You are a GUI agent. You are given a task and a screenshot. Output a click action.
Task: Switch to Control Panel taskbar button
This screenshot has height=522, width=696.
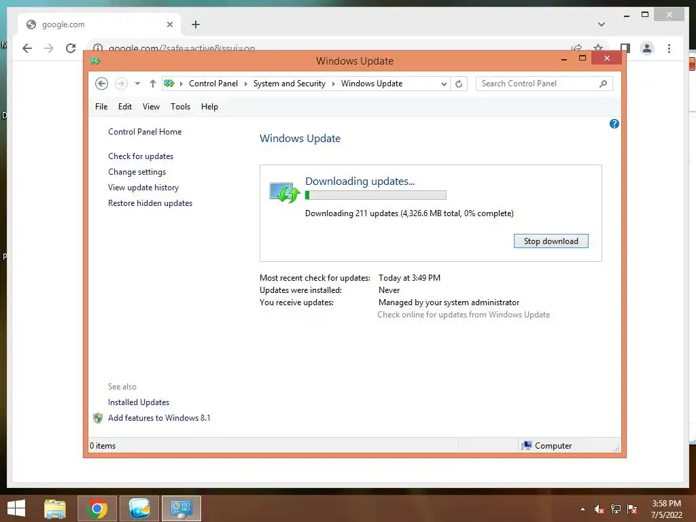181,508
